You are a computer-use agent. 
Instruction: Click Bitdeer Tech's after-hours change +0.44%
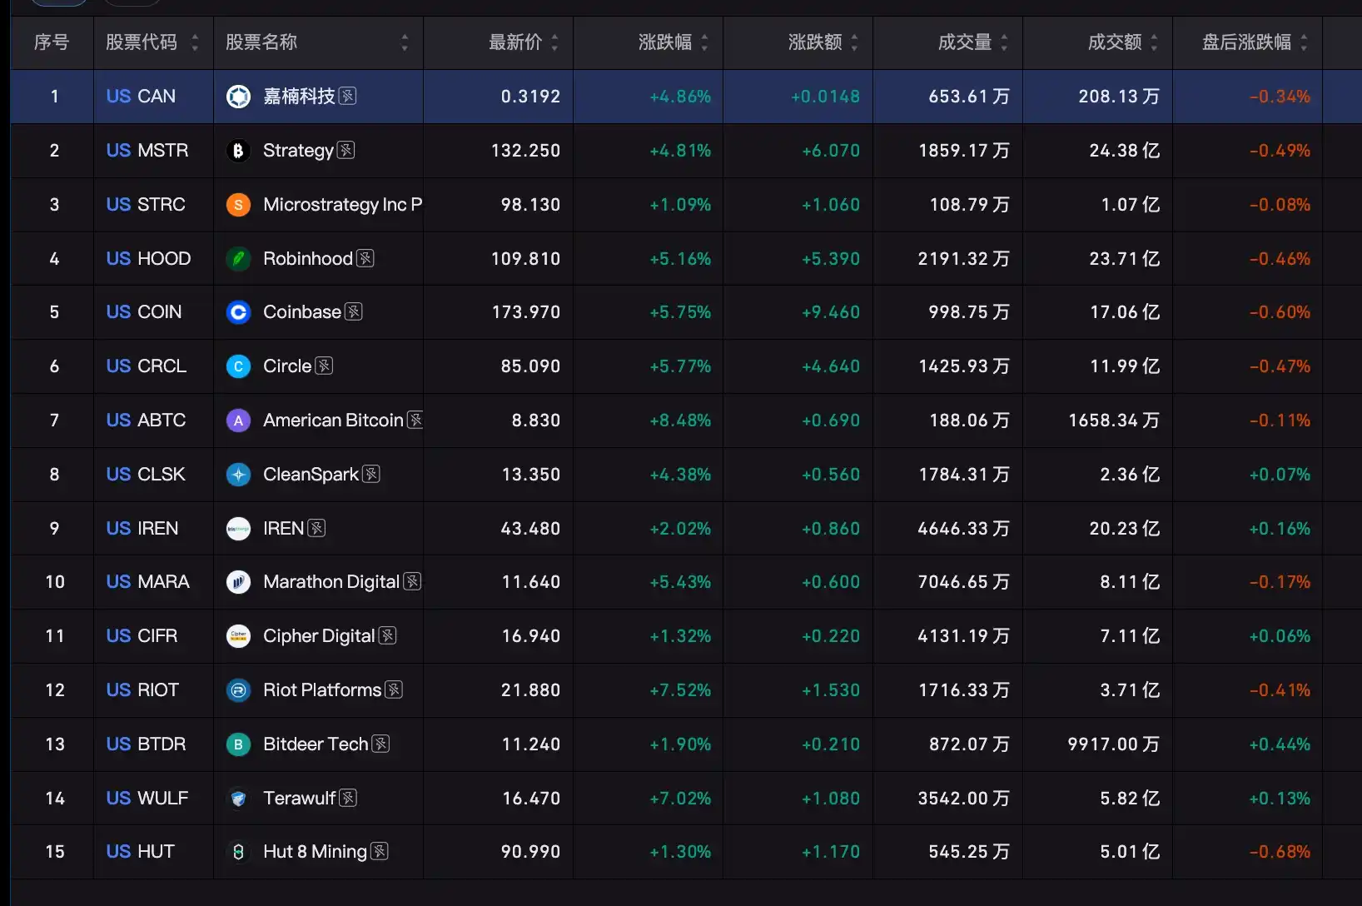point(1280,744)
